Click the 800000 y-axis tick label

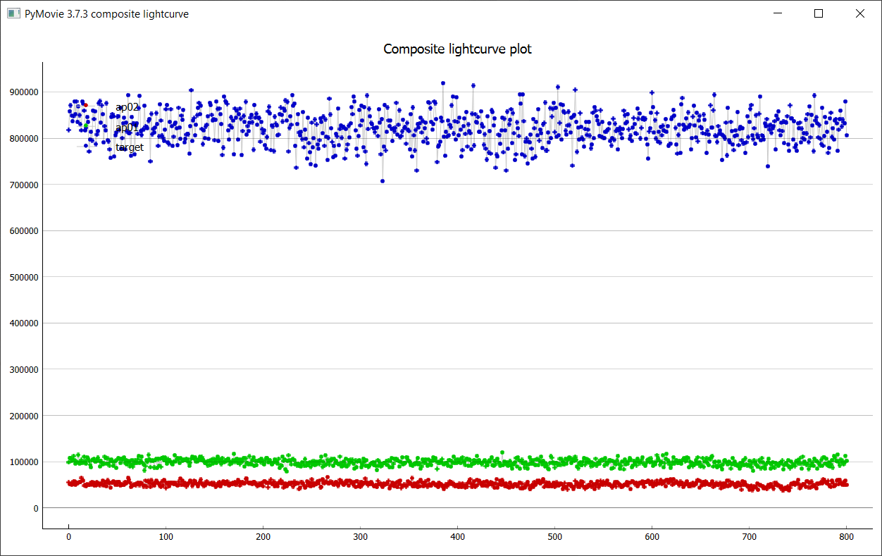click(x=23, y=138)
